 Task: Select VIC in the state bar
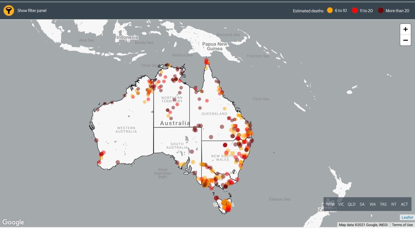(341, 204)
